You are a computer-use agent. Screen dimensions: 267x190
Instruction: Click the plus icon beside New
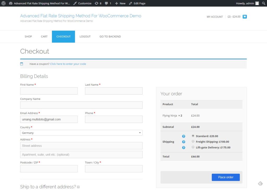pyautogui.click(x=117, y=3)
